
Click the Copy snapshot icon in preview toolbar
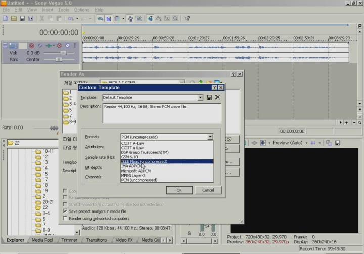(329, 143)
